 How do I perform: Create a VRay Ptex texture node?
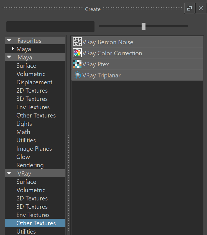[137, 64]
